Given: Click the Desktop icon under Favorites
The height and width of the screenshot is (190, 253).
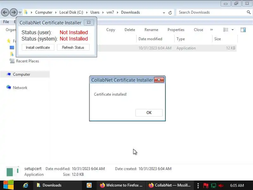Looking at the screenshot, I should [x=12, y=47].
